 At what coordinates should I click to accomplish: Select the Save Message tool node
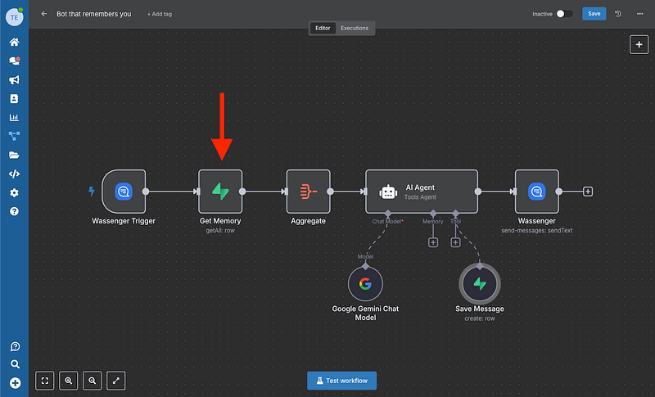(x=479, y=285)
